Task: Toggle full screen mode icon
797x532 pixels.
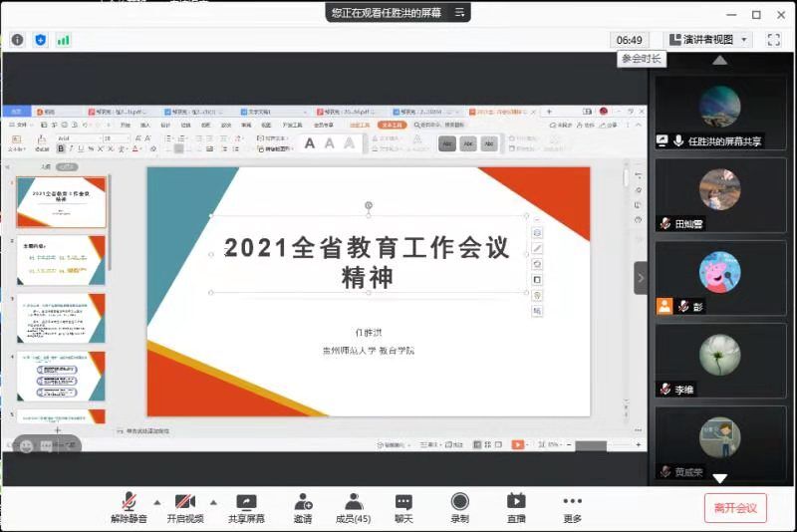Action: (x=774, y=40)
